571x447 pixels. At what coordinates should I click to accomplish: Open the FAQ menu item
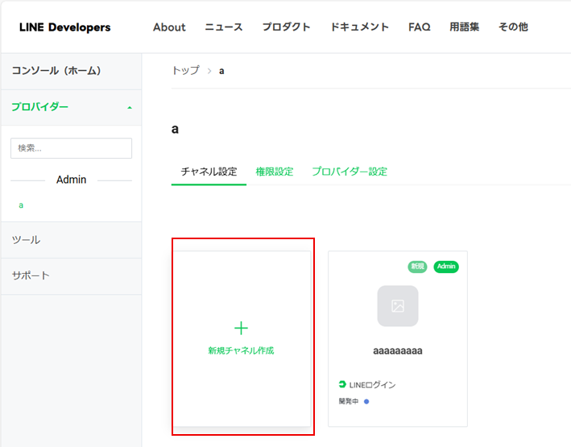click(419, 27)
